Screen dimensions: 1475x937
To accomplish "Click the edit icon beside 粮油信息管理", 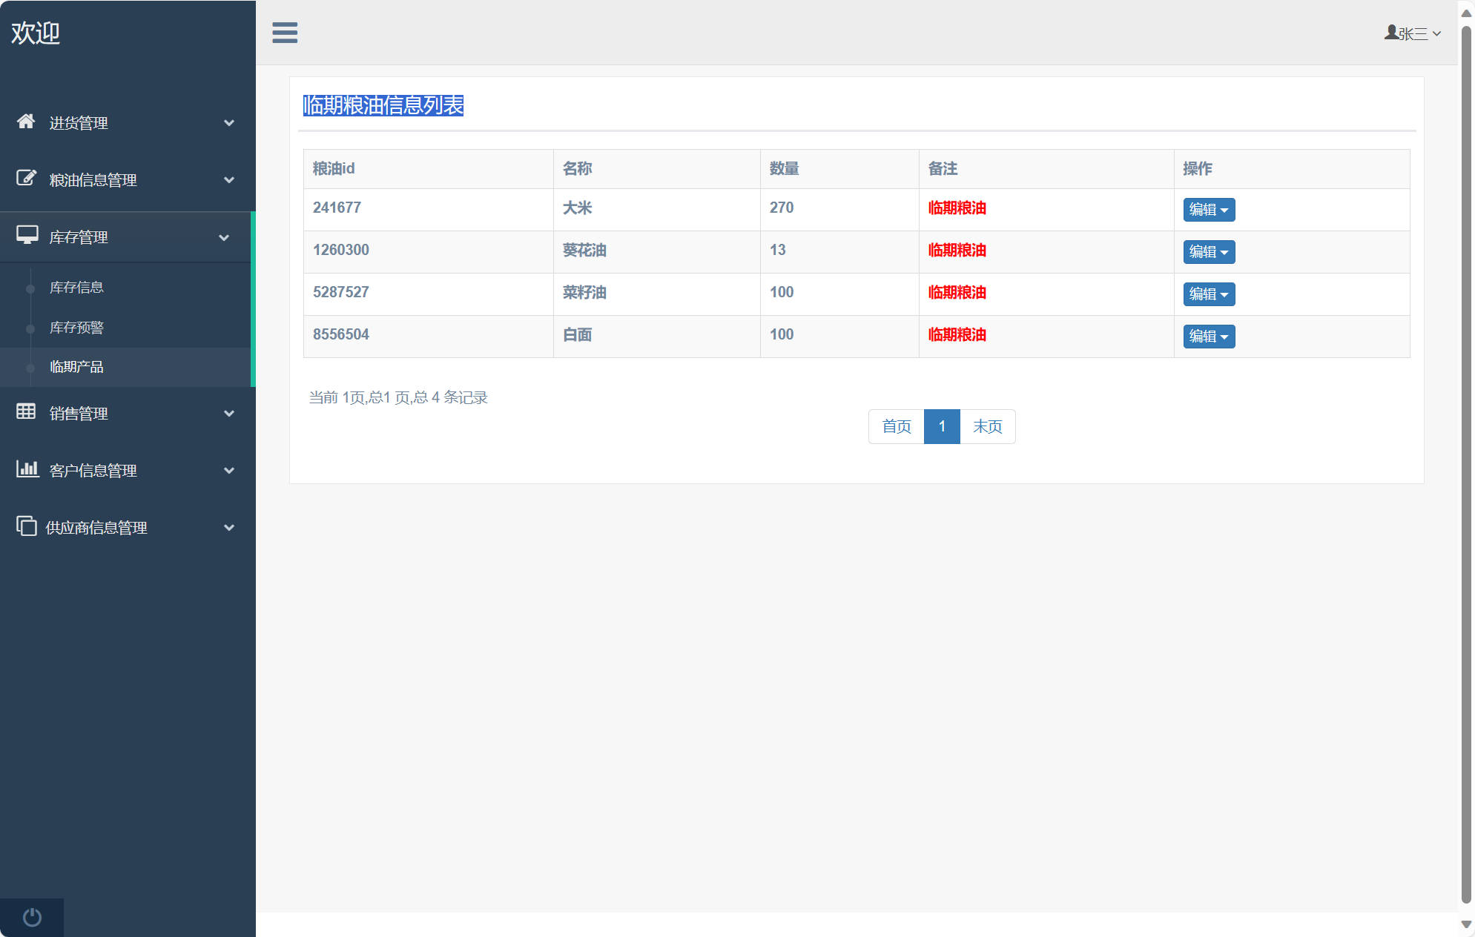I will tap(26, 178).
